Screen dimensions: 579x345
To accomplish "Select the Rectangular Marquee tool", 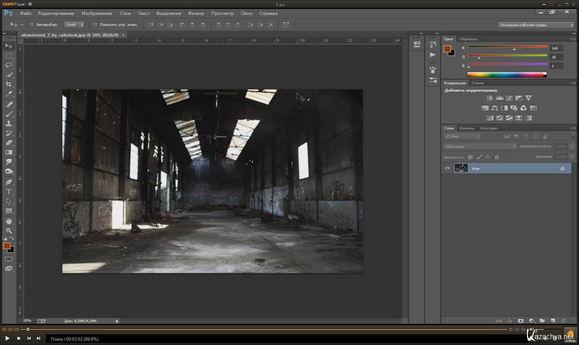I will click(x=9, y=56).
